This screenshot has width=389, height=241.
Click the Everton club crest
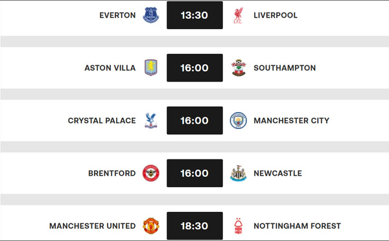coord(151,15)
